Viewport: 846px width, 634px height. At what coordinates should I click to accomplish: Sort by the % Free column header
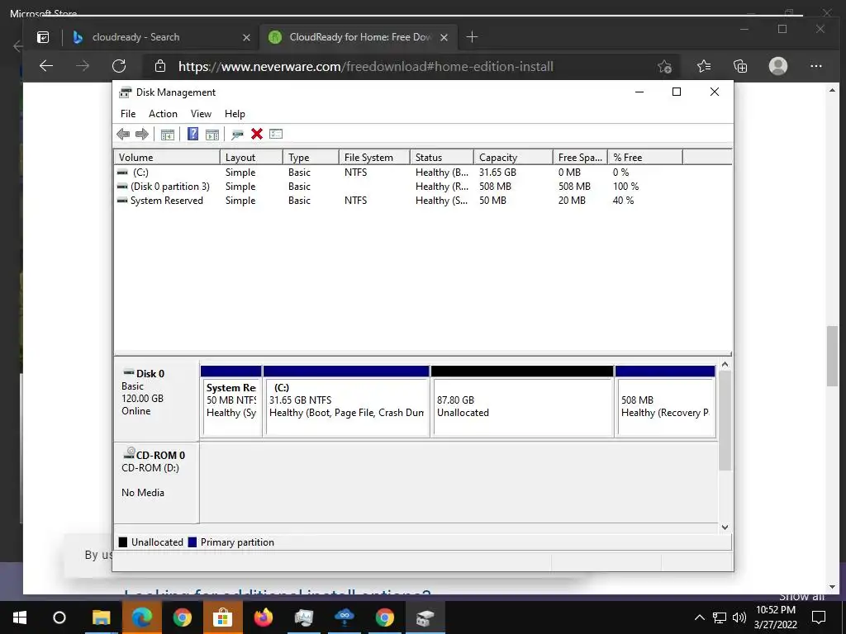(644, 158)
